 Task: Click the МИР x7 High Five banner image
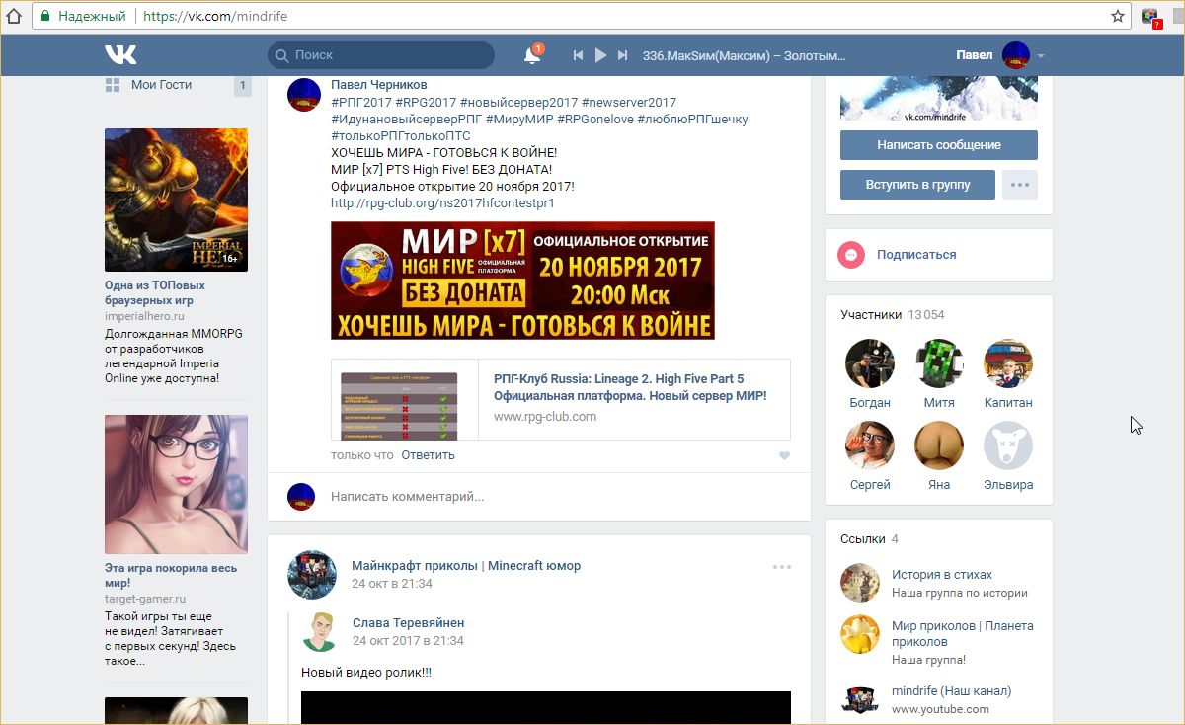point(522,281)
